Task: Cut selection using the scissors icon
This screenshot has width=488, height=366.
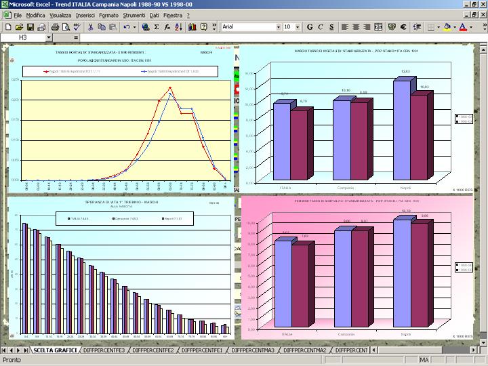Action: point(91,27)
